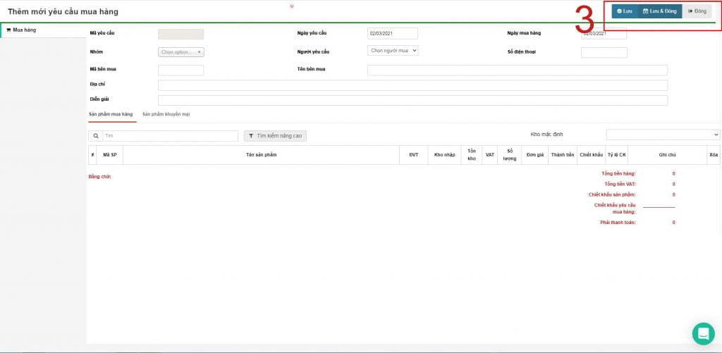Image resolution: width=722 pixels, height=353 pixels.
Task: Click Chiết khấu yêu cầu mua hàng input
Action: (659, 204)
